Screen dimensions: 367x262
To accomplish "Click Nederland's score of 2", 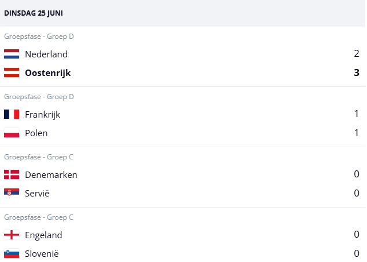I will [357, 54].
